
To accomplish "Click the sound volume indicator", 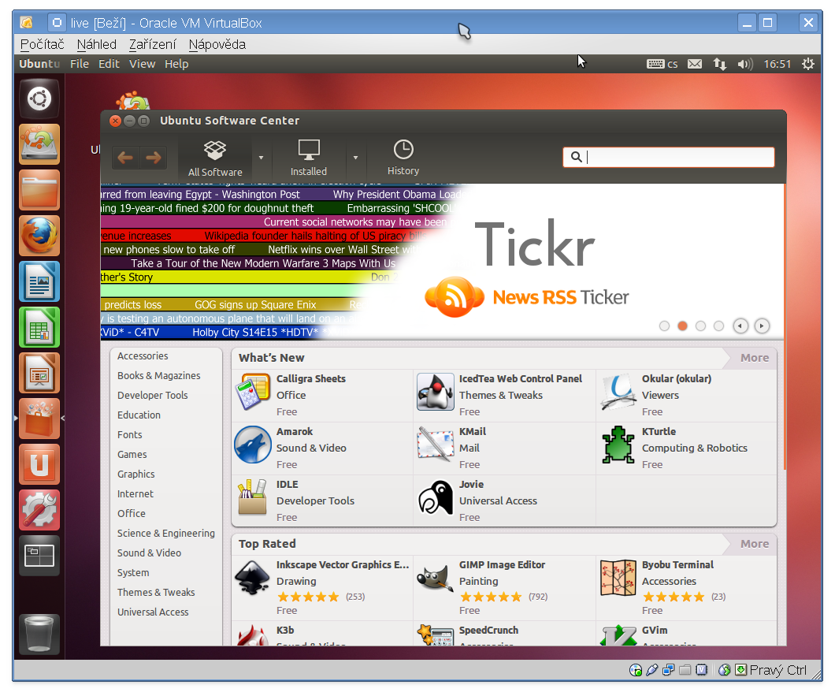I will 745,65.
